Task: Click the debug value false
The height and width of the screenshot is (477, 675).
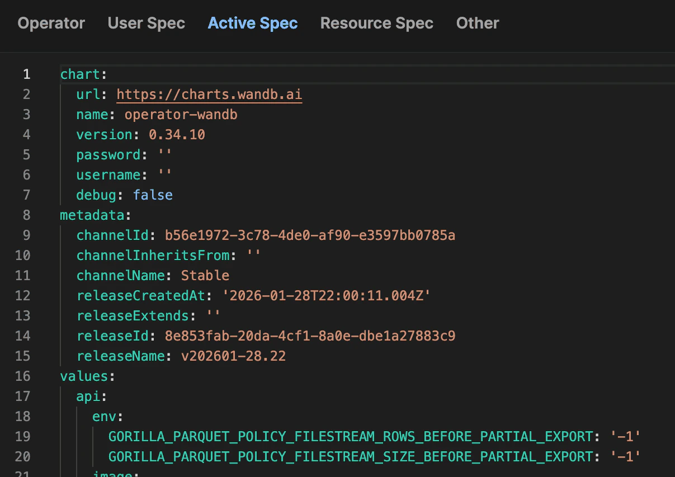Action: [x=153, y=195]
